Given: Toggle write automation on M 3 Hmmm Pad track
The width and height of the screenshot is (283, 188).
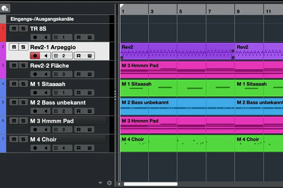Looking at the screenshot, I should (89, 129).
